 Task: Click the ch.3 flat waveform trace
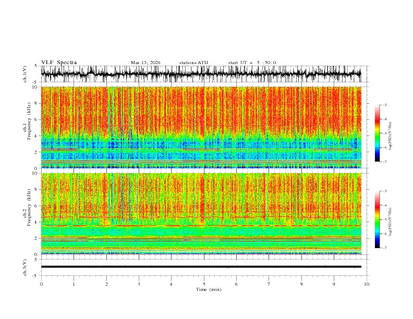coord(201,267)
